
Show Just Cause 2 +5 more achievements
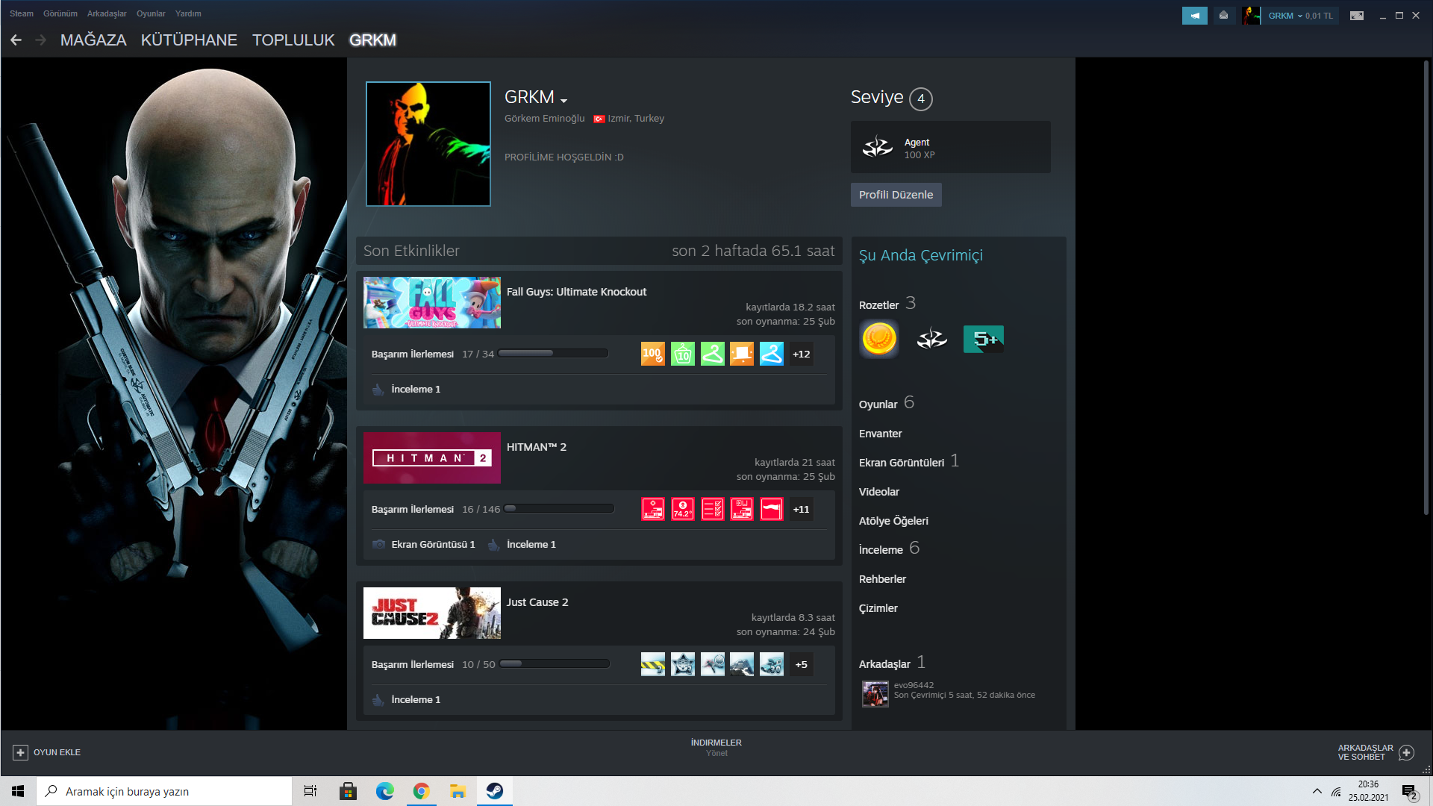coord(802,664)
